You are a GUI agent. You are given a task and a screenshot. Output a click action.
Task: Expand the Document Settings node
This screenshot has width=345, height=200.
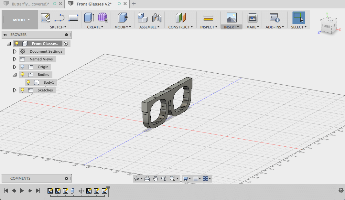click(x=15, y=51)
